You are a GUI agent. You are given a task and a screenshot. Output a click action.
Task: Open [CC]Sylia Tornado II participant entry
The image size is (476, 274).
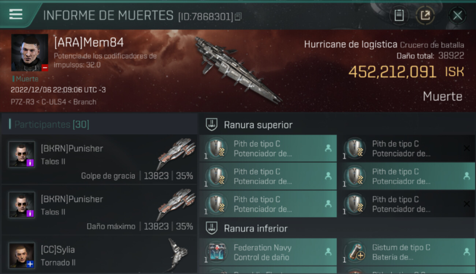pos(99,254)
